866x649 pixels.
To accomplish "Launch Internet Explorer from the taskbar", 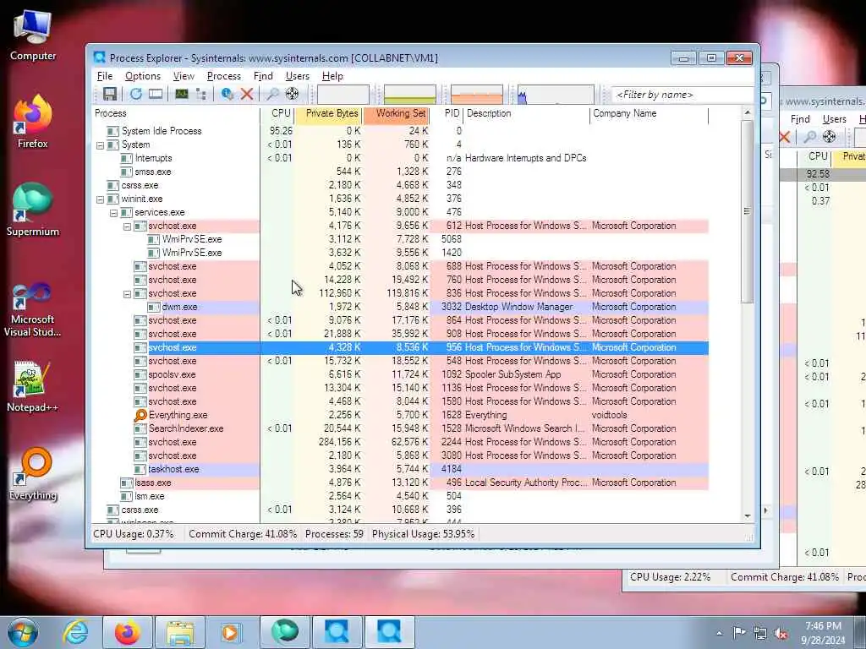I will [x=75, y=632].
